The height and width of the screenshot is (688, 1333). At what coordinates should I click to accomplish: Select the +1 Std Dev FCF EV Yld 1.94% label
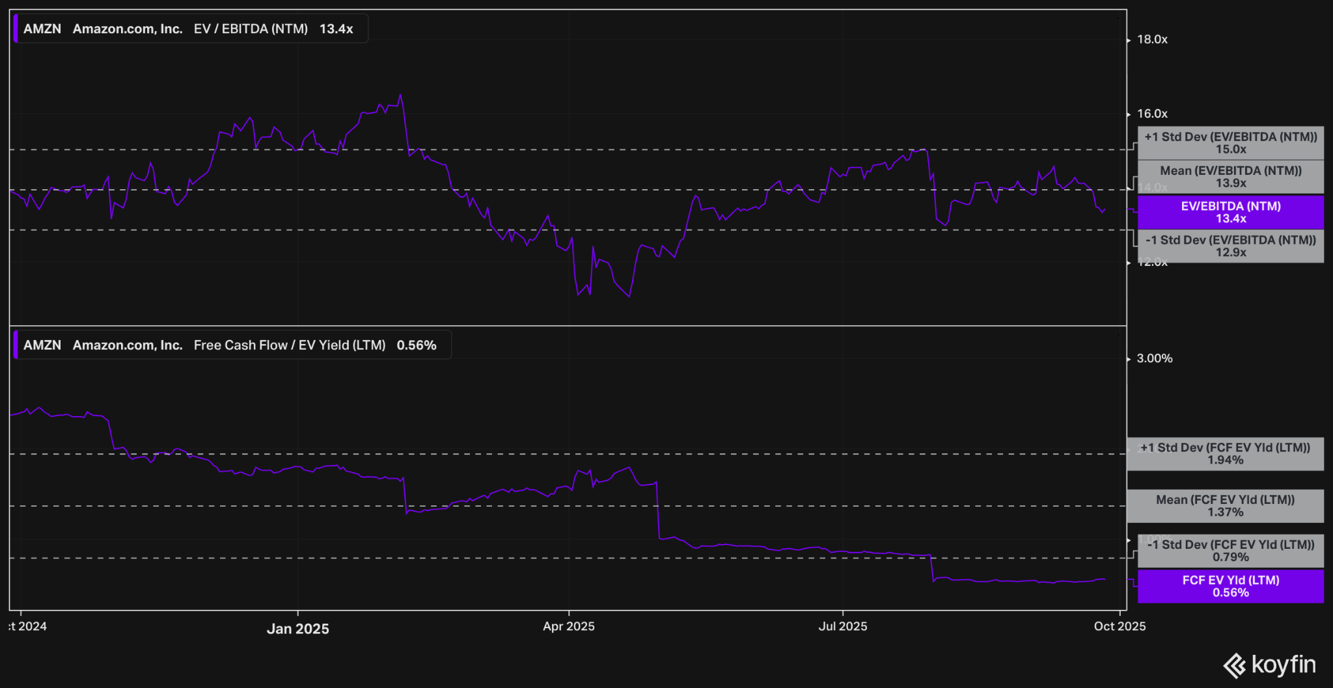1226,454
